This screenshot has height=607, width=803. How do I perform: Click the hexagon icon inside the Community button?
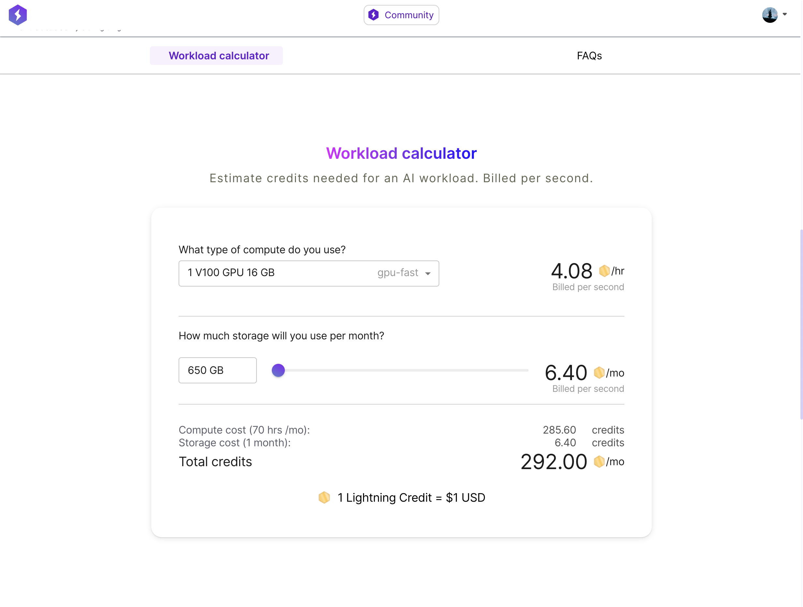[373, 15]
